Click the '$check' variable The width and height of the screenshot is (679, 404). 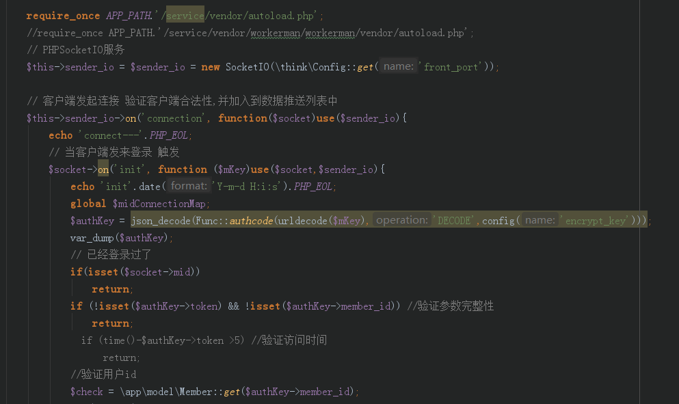87,392
